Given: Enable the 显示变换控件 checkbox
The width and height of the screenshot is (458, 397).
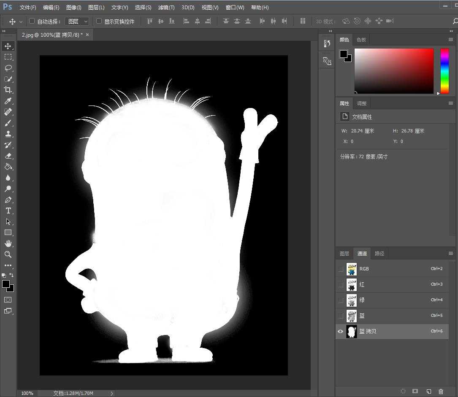Looking at the screenshot, I should point(99,21).
